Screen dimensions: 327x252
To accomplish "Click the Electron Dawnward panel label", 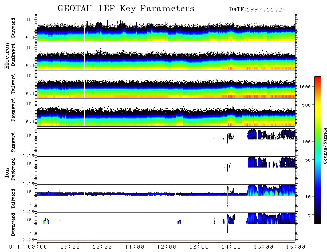I will pos(13,110).
